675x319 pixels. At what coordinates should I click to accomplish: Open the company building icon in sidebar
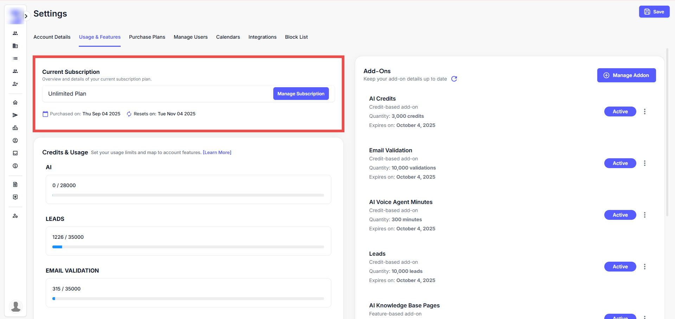point(15,46)
